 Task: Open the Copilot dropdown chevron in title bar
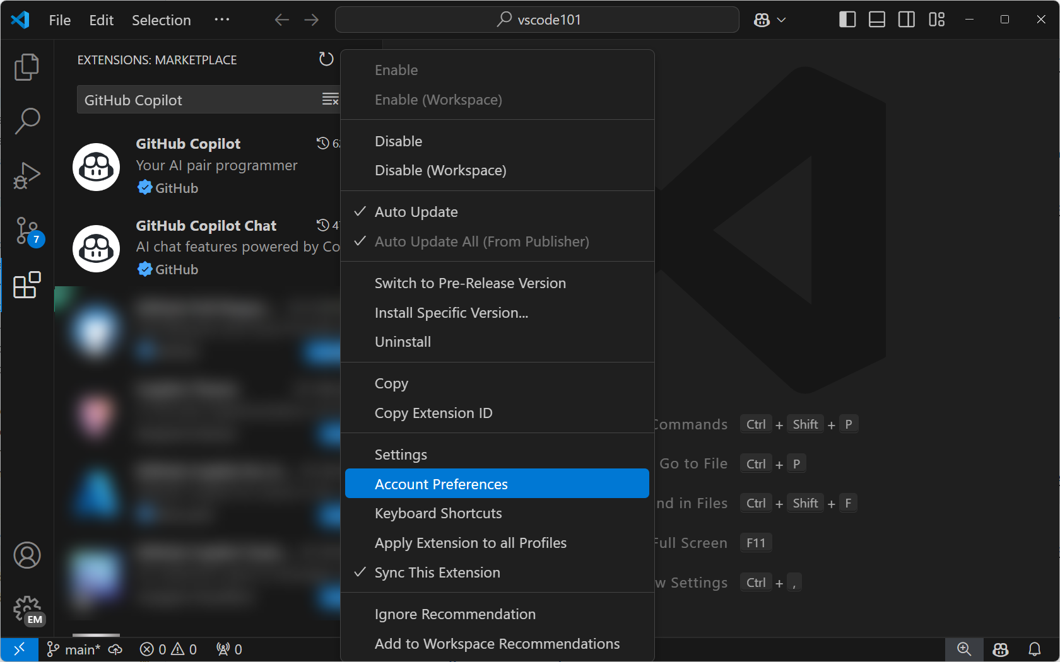[x=781, y=20]
